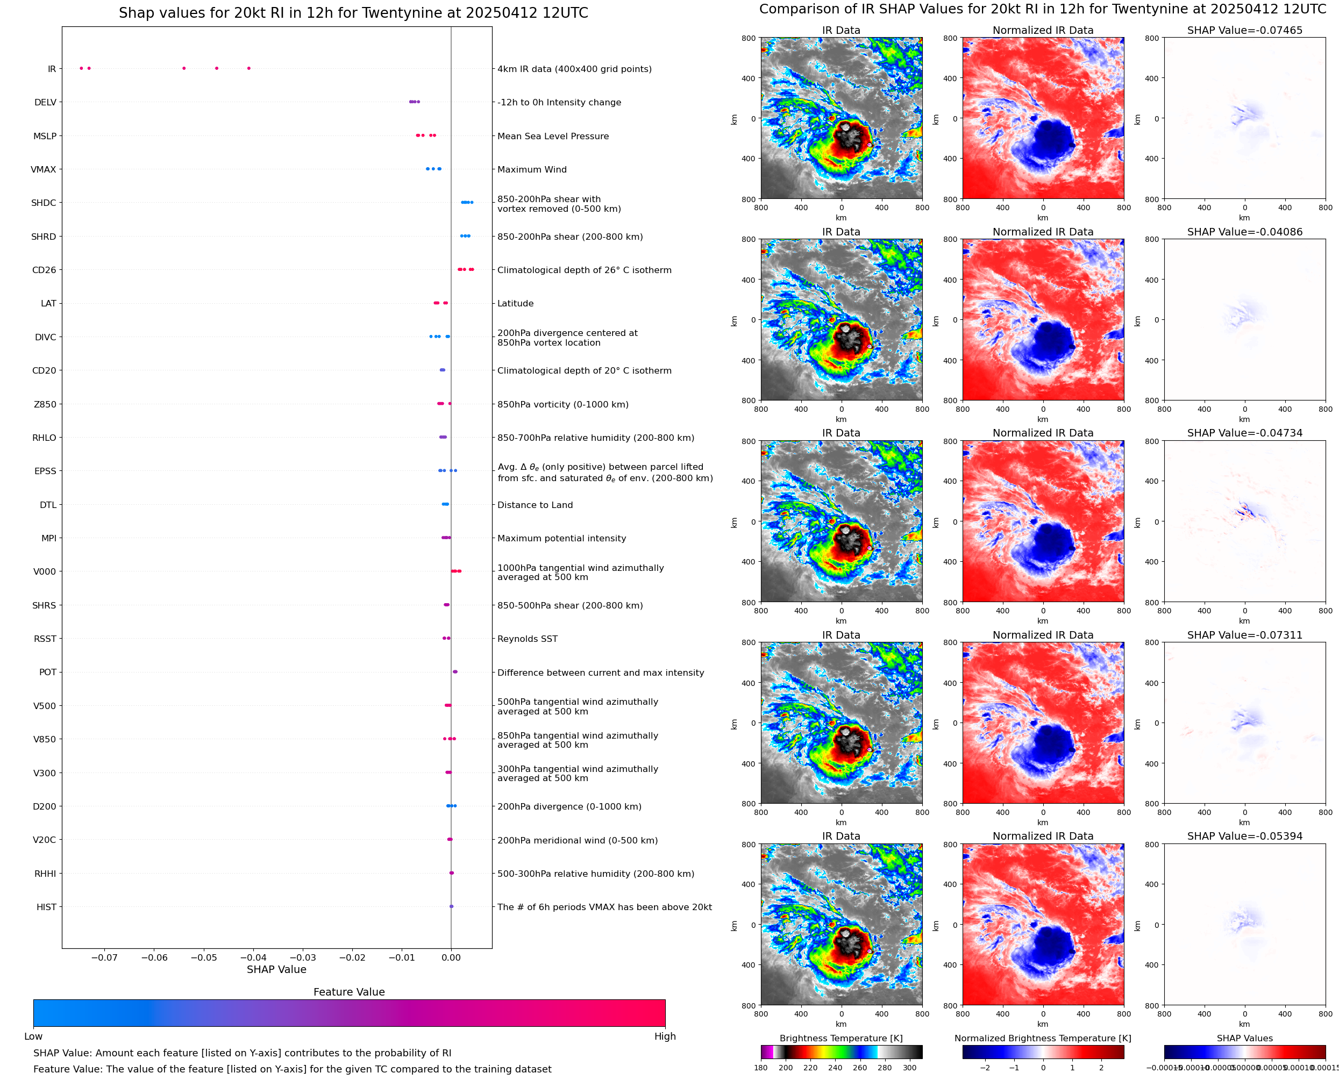
Task: Click the Brightness Temperature colorbar
Action: [841, 1052]
